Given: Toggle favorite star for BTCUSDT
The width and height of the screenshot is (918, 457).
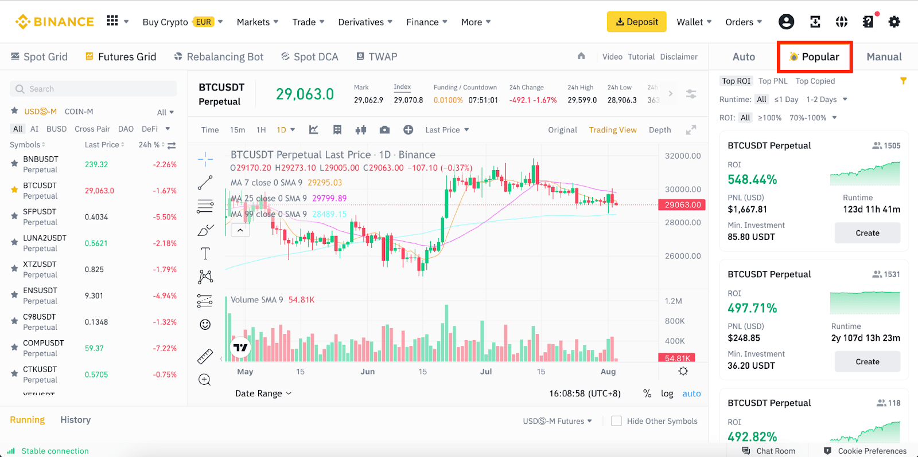Looking at the screenshot, I should (14, 190).
